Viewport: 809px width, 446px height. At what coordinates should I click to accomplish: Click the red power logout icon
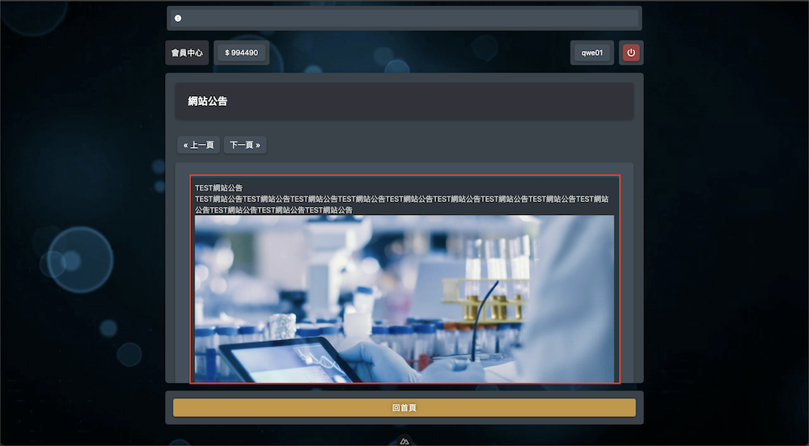pyautogui.click(x=631, y=53)
